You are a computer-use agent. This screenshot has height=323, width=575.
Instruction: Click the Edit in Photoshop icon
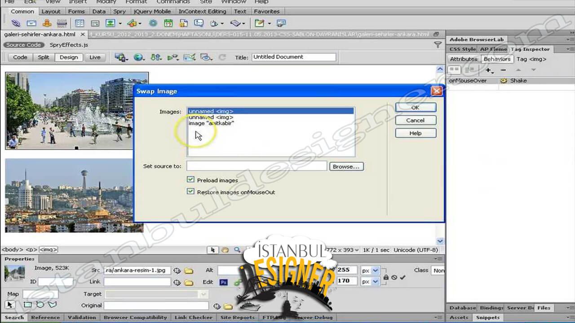click(223, 282)
